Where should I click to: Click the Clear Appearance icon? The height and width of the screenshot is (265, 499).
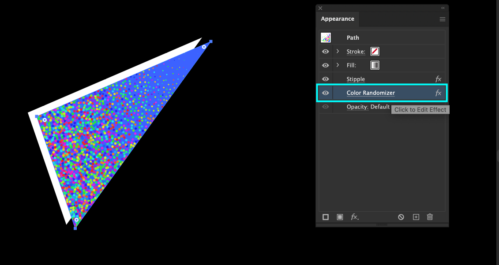pyautogui.click(x=401, y=217)
